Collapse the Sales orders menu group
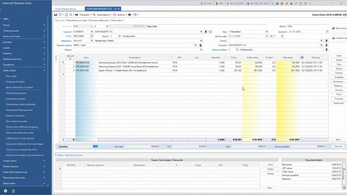347x195 pixels. [x=44, y=70]
